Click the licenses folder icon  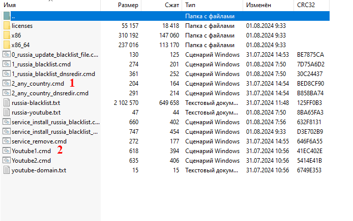[x=7, y=25]
